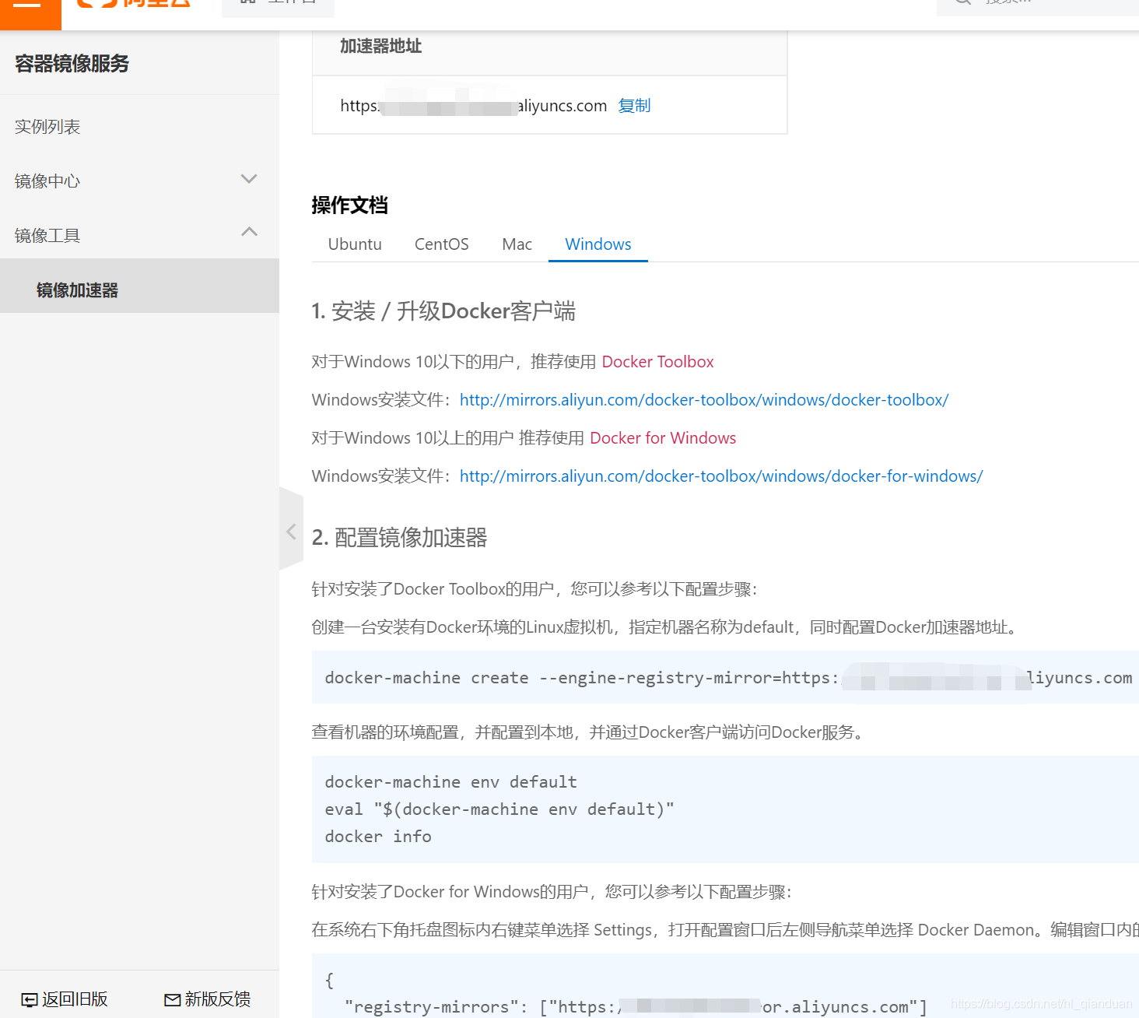Click the 操作文档 heading
This screenshot has width=1139, height=1018.
coord(350,205)
